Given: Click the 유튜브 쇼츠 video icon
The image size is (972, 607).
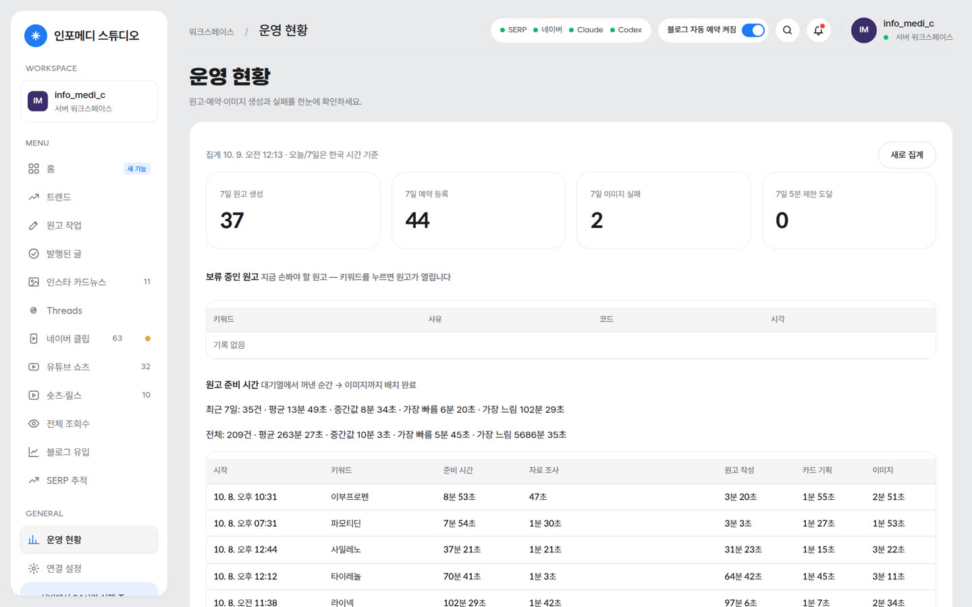Looking at the screenshot, I should 34,367.
